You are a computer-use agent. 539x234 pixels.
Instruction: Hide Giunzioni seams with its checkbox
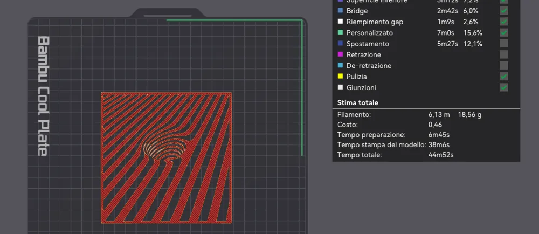[503, 87]
